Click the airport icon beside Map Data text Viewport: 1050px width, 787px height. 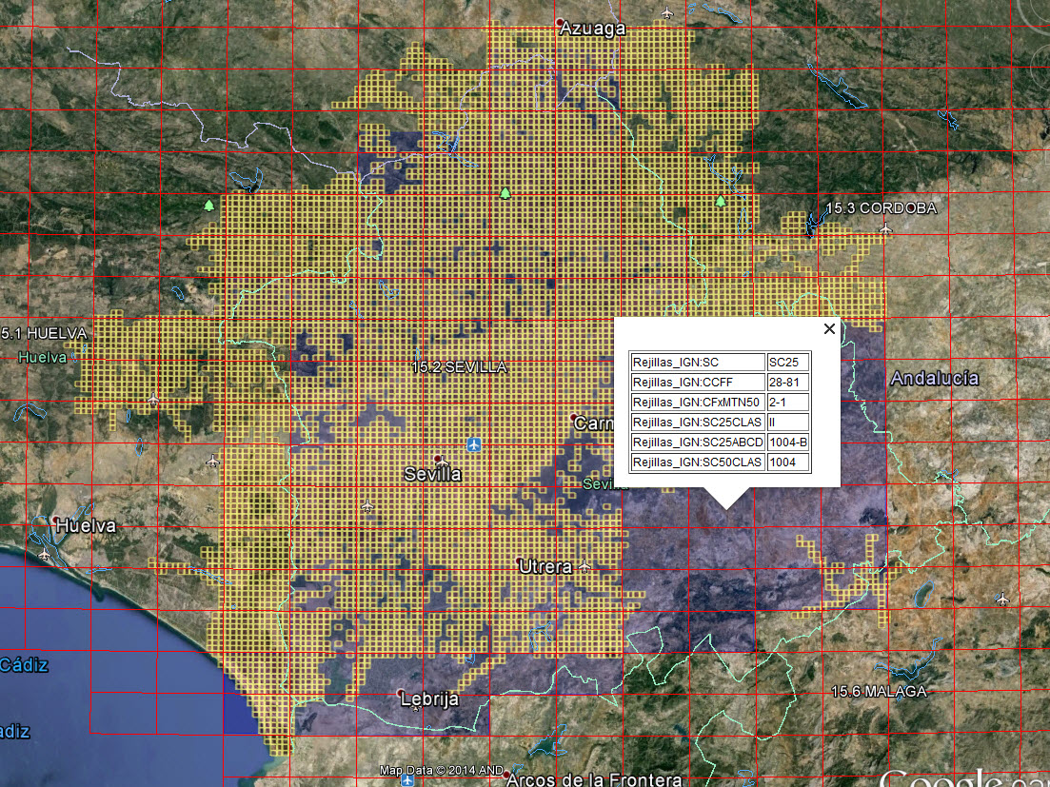click(x=407, y=779)
